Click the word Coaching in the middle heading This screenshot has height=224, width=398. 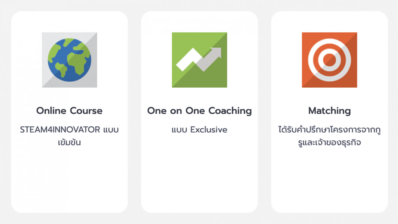coord(230,111)
